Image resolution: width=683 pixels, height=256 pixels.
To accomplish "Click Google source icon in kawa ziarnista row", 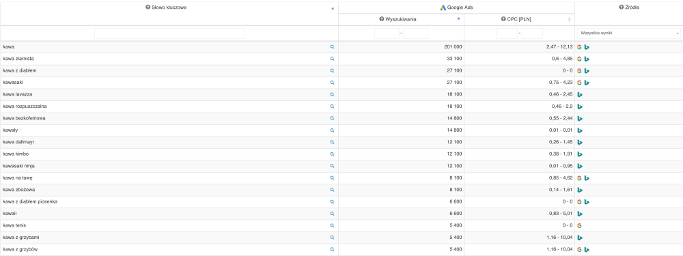I will 579,59.
